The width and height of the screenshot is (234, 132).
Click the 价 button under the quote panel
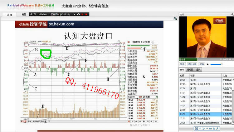tap(133, 122)
